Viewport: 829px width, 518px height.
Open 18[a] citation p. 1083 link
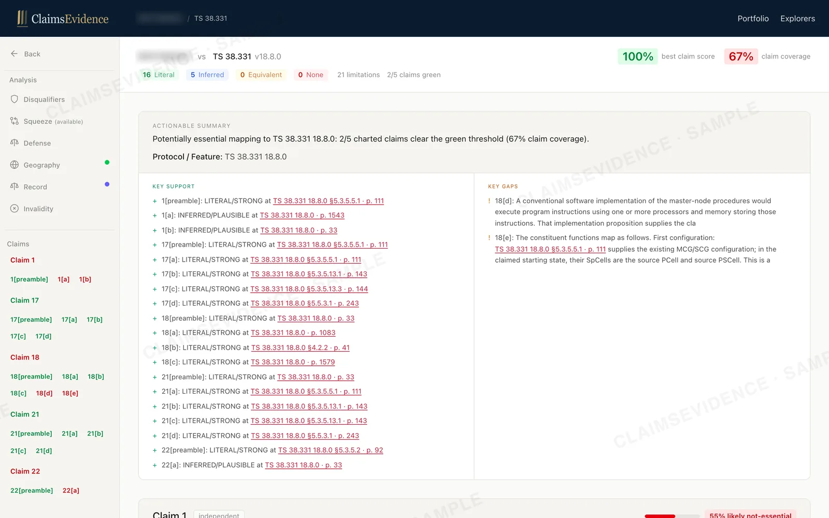tap(293, 333)
